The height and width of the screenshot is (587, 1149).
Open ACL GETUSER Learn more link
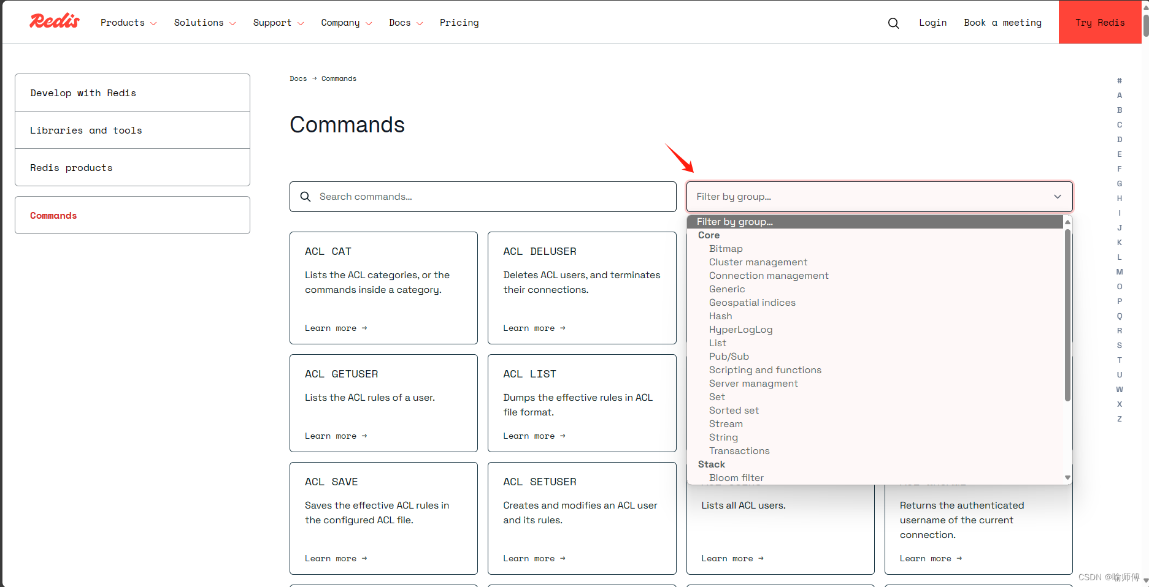(336, 436)
